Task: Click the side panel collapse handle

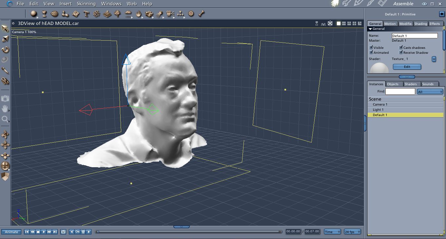Action: click(365, 123)
